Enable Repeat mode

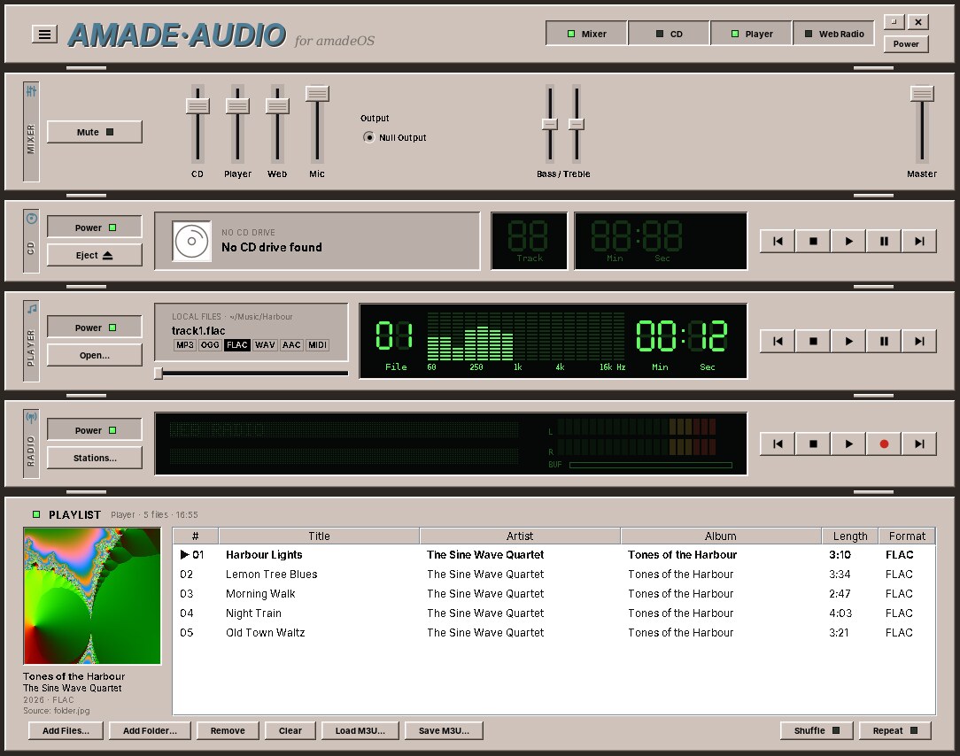click(x=894, y=730)
